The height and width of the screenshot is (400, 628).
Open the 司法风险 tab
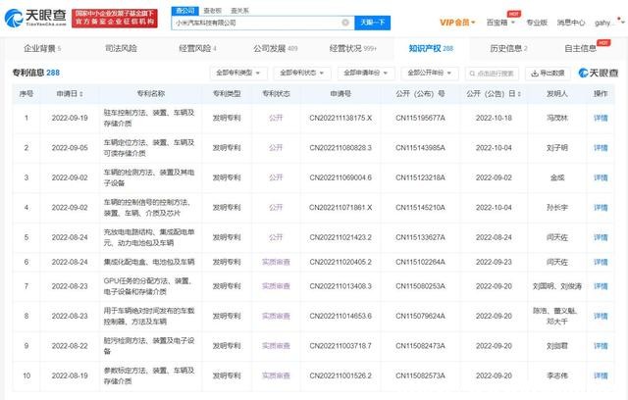(121, 48)
